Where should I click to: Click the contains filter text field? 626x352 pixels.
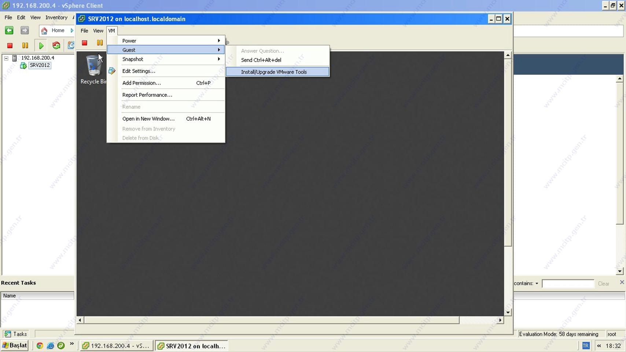tap(568, 283)
